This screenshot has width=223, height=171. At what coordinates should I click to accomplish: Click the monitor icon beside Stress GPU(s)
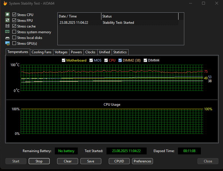click(x=7, y=43)
